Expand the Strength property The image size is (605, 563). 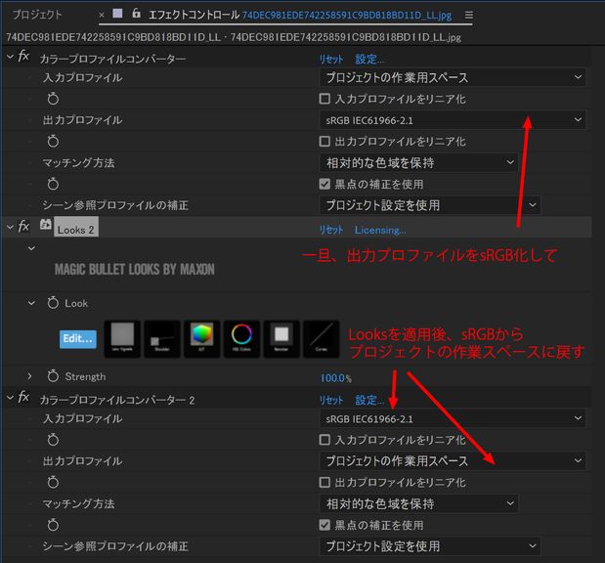[x=29, y=376]
